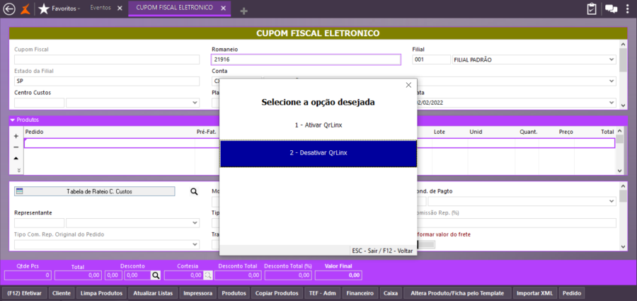
Task: Click the Financeiro button
Action: point(360,293)
